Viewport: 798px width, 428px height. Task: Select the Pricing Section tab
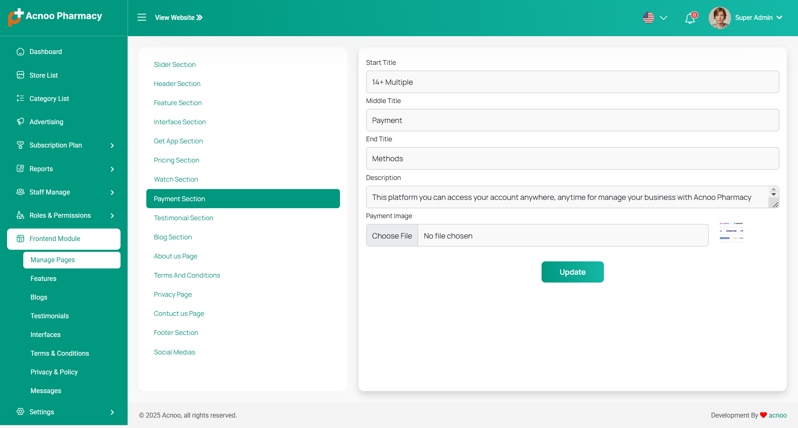click(176, 160)
